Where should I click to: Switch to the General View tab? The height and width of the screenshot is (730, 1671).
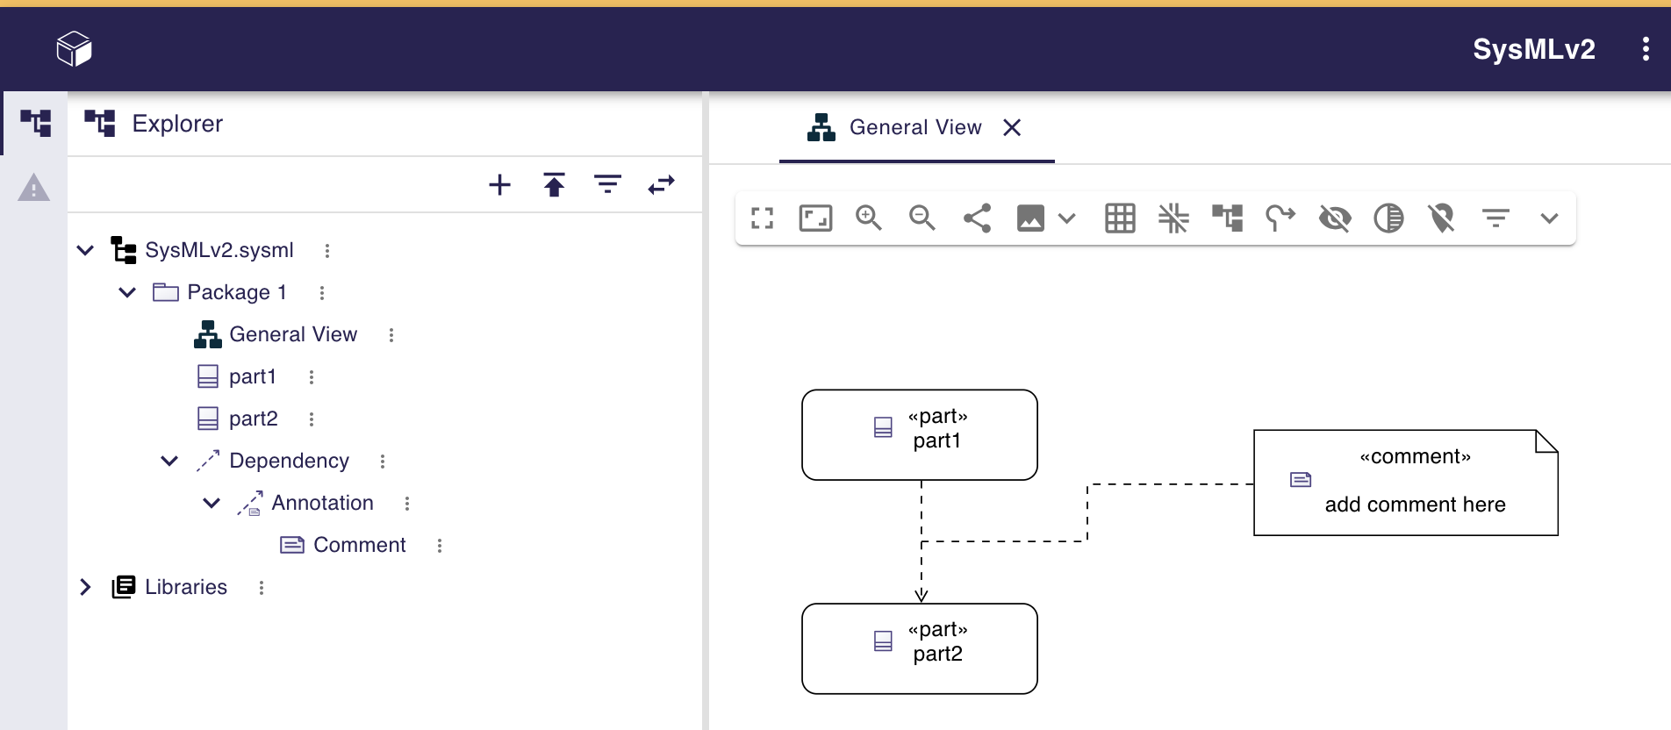point(914,128)
